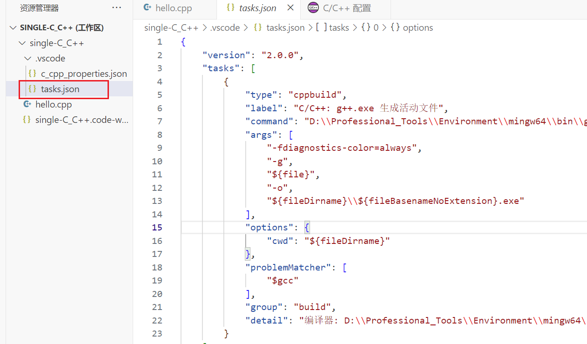This screenshot has width=587, height=344.
Task: Switch to the C/C++ 配置 tab
Action: (x=347, y=8)
